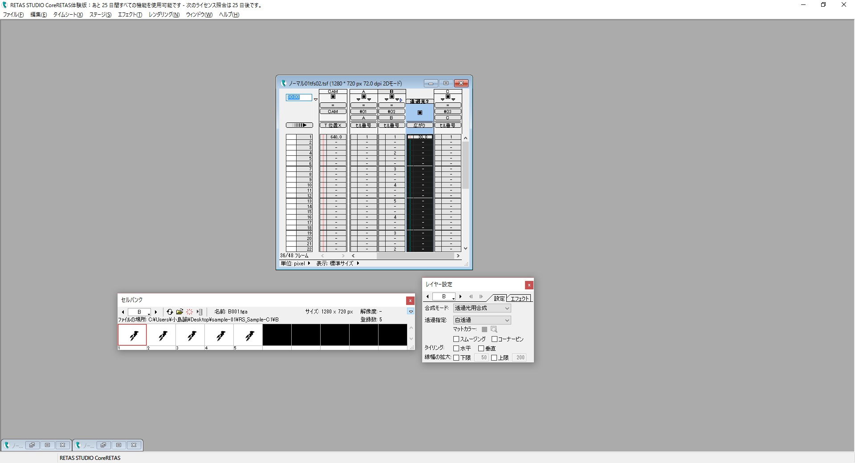Screen dimensions: 855x463
Task: Click the refresh icon in the Cel Bank toolbar
Action: click(x=170, y=312)
